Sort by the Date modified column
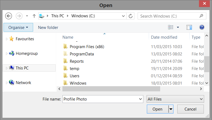212x120 pixels. point(164,37)
